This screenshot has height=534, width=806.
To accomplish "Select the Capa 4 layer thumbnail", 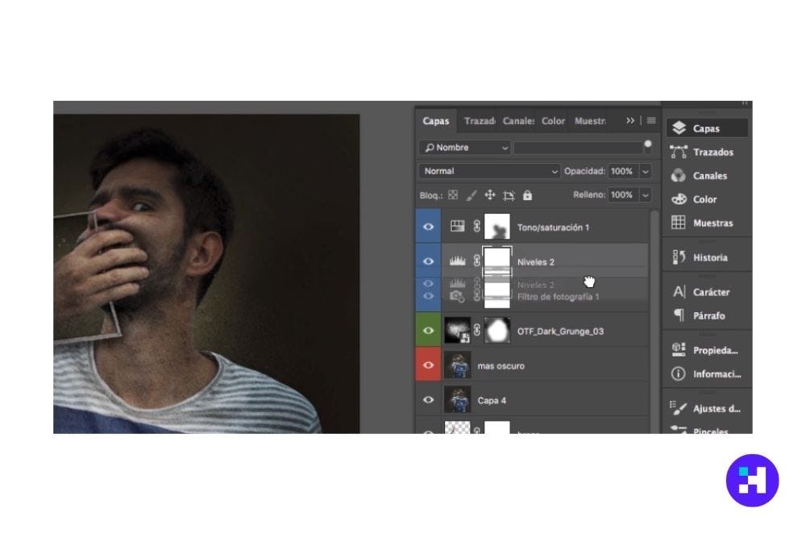I will click(457, 400).
